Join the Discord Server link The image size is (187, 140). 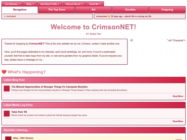point(74,4)
